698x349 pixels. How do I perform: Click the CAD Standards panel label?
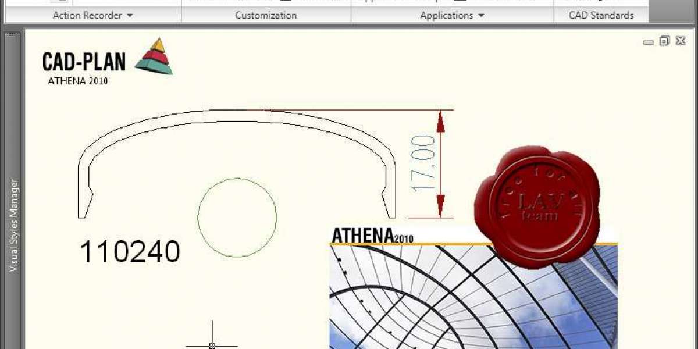coord(601,16)
